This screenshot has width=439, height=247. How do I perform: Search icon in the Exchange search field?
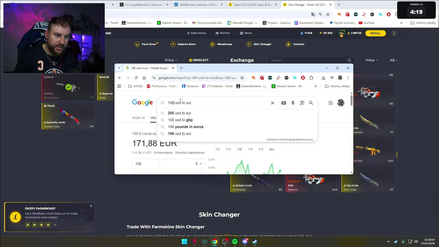349,60
